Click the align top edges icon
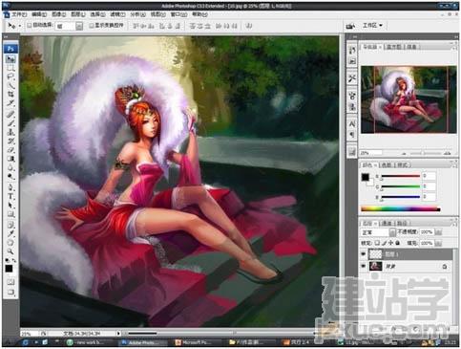 coord(136,26)
